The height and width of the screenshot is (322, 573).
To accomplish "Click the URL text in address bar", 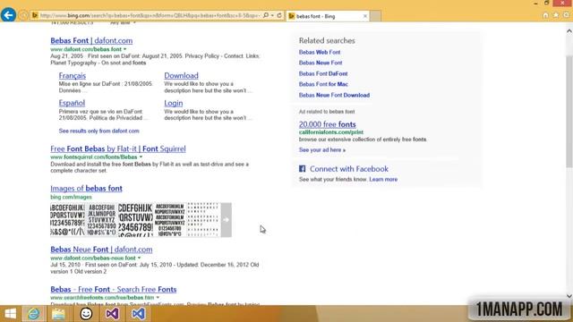I will click(150, 15).
